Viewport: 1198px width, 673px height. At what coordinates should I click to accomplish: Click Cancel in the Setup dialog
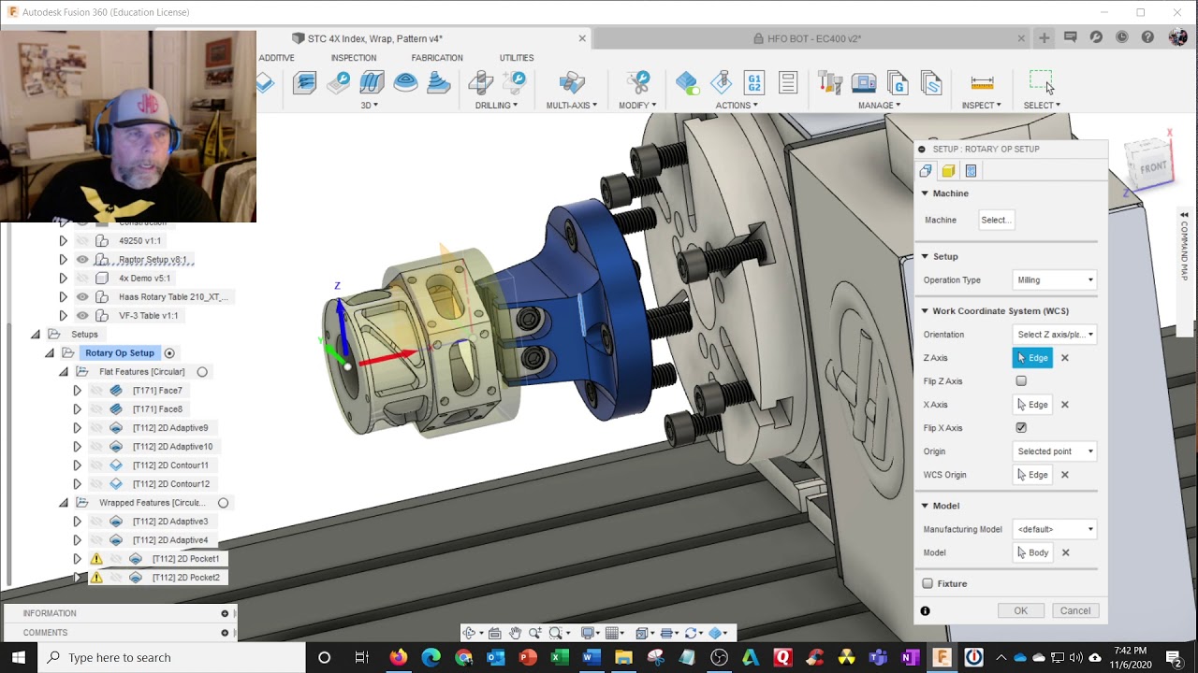(1075, 611)
